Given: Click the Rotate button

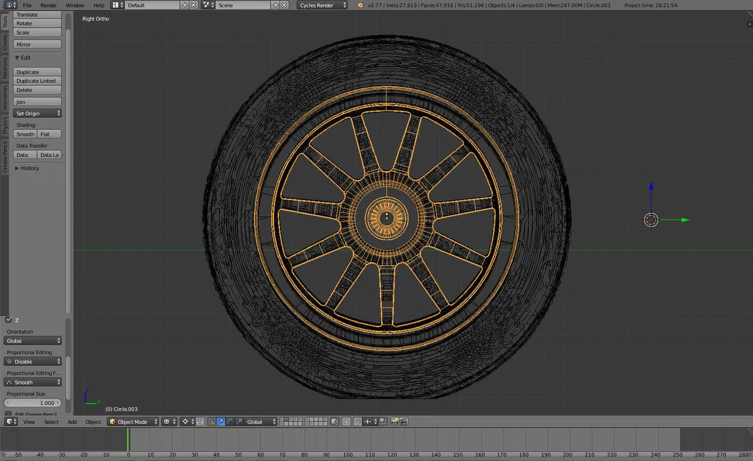Looking at the screenshot, I should pyautogui.click(x=37, y=24).
